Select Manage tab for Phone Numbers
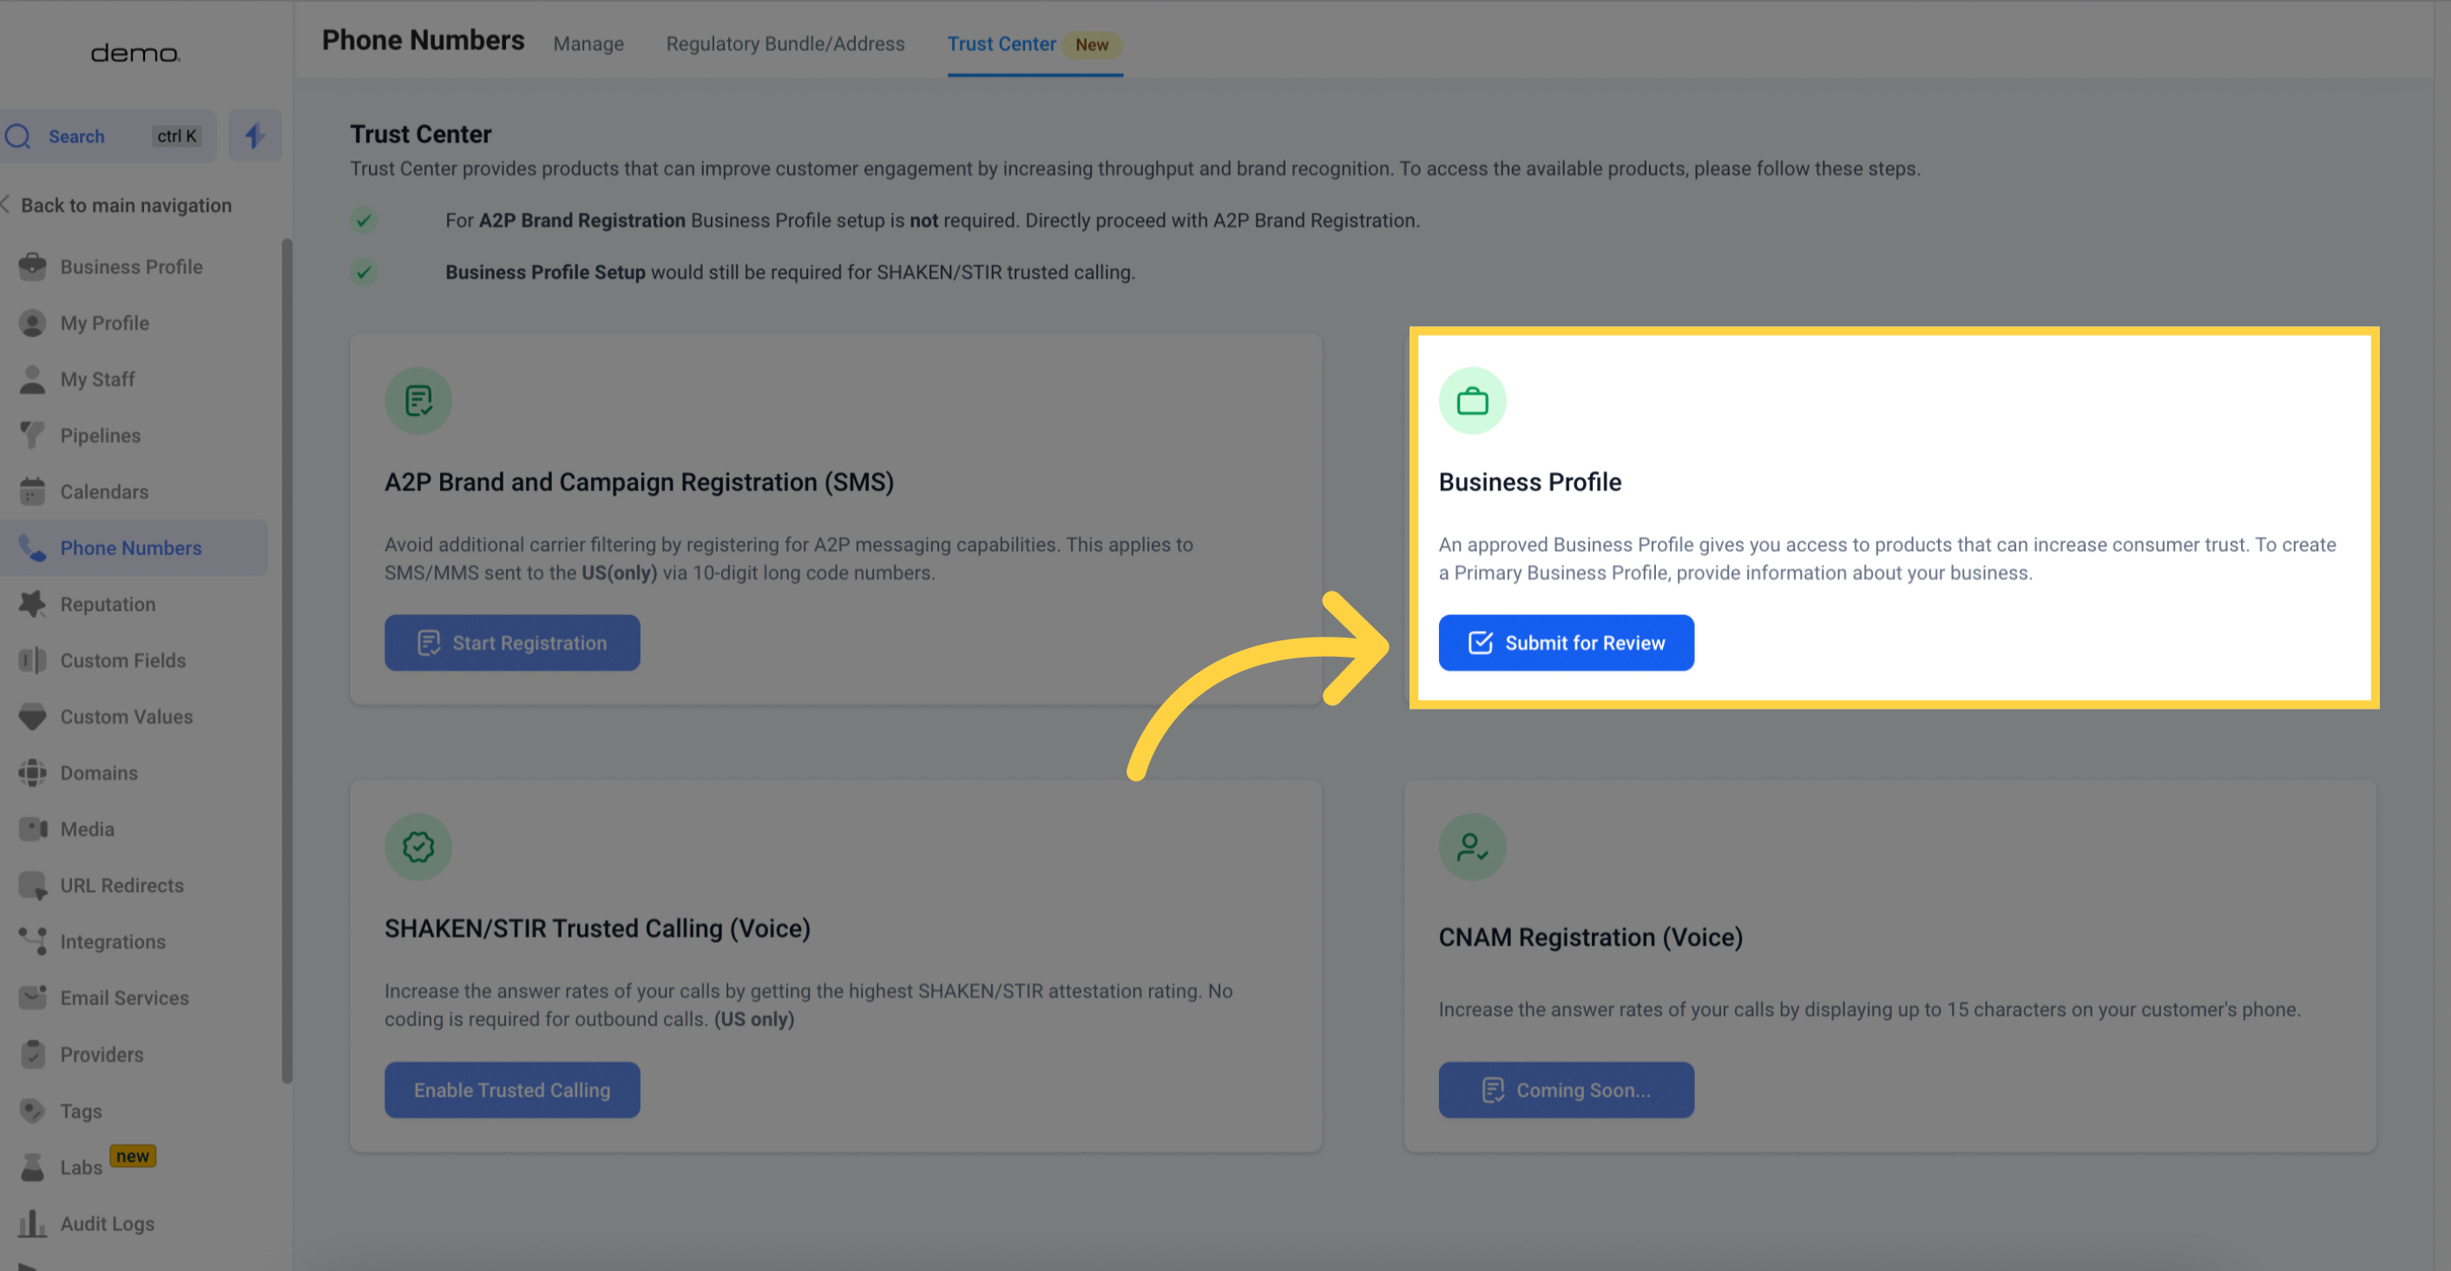The width and height of the screenshot is (2451, 1271). click(587, 43)
